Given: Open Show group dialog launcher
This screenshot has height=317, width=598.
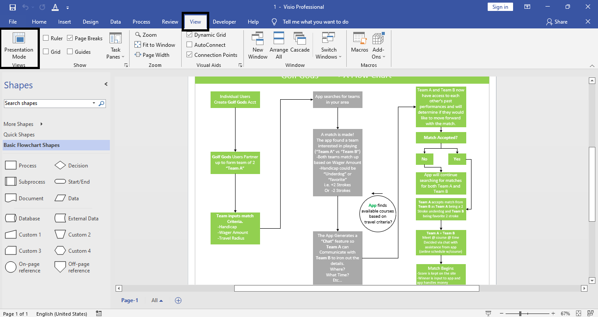Looking at the screenshot, I should 126,65.
